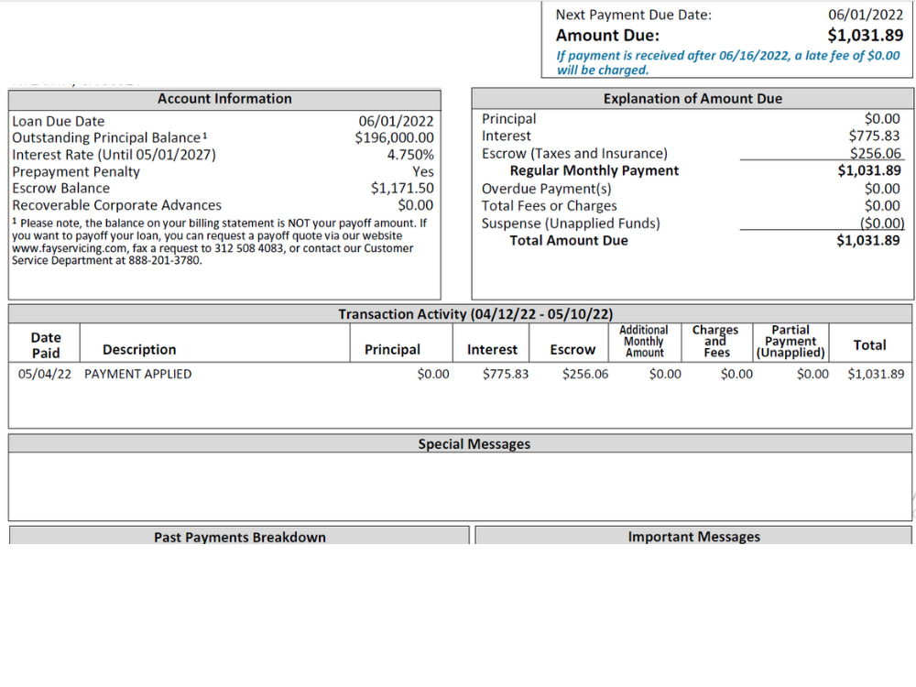Click the Special Messages section header
The width and height of the screenshot is (916, 687).
474,444
